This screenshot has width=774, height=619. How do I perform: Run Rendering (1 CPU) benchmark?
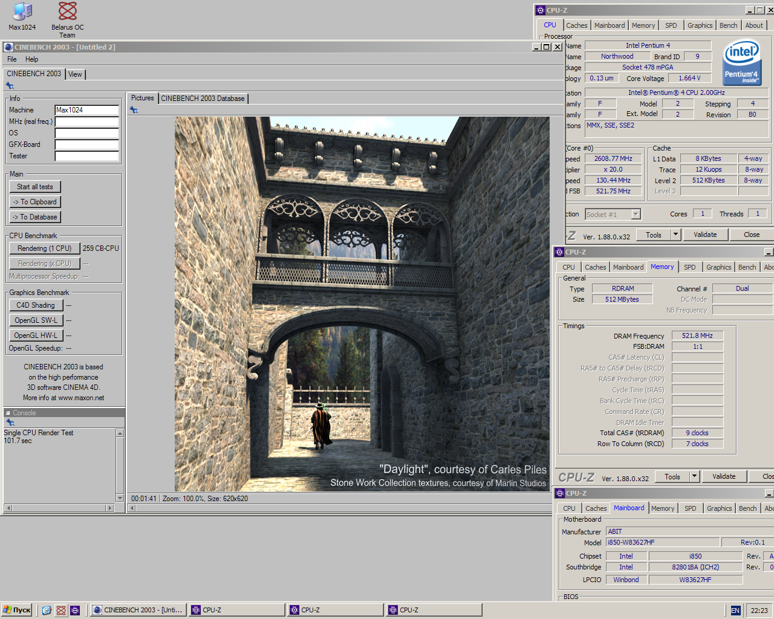pyautogui.click(x=44, y=248)
